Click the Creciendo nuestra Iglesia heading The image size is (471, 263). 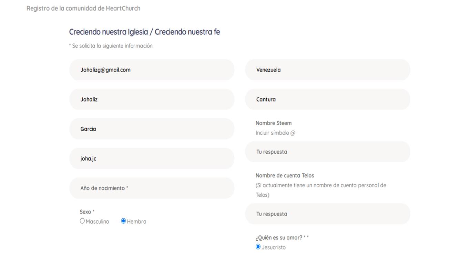(x=144, y=32)
